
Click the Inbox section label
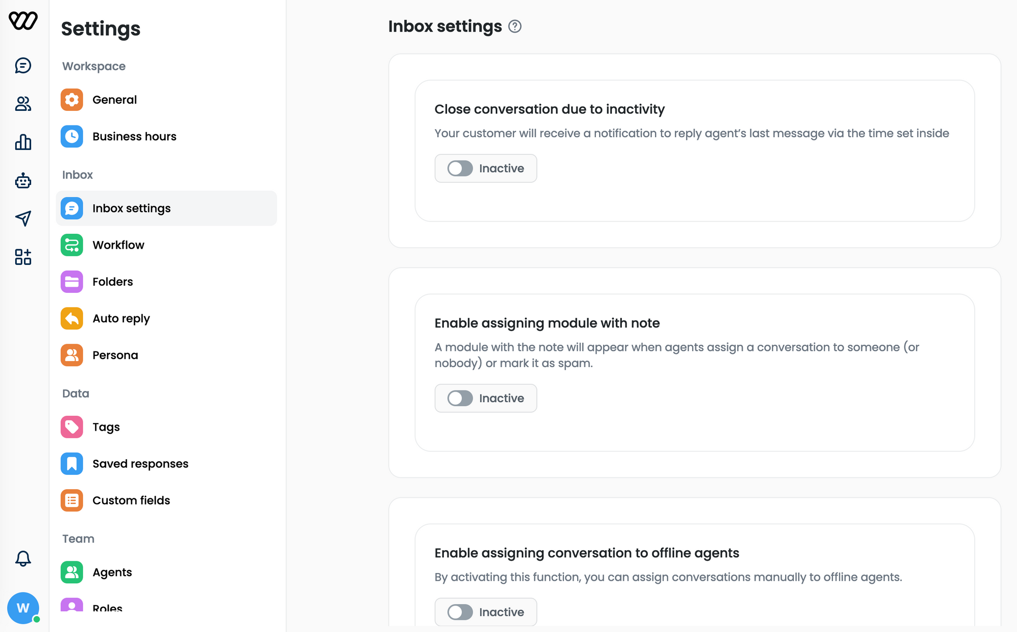tap(77, 175)
